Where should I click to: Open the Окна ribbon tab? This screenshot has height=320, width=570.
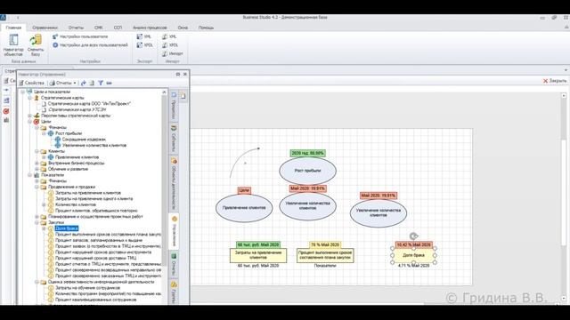[x=183, y=28]
